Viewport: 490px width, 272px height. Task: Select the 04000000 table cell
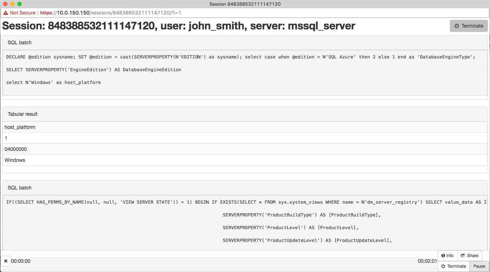[245, 149]
